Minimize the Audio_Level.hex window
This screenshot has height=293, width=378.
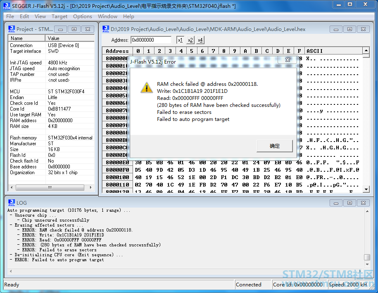[x=336, y=29]
